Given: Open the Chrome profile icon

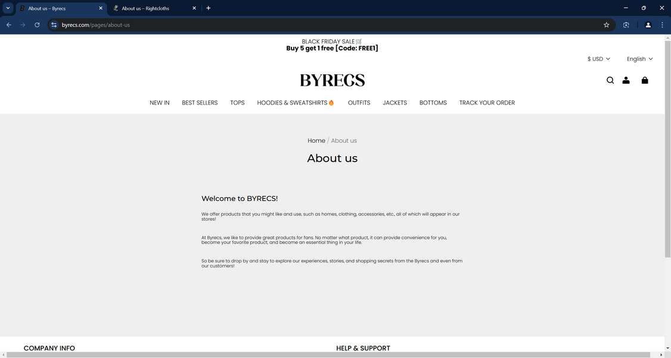Looking at the screenshot, I should pyautogui.click(x=648, y=25).
